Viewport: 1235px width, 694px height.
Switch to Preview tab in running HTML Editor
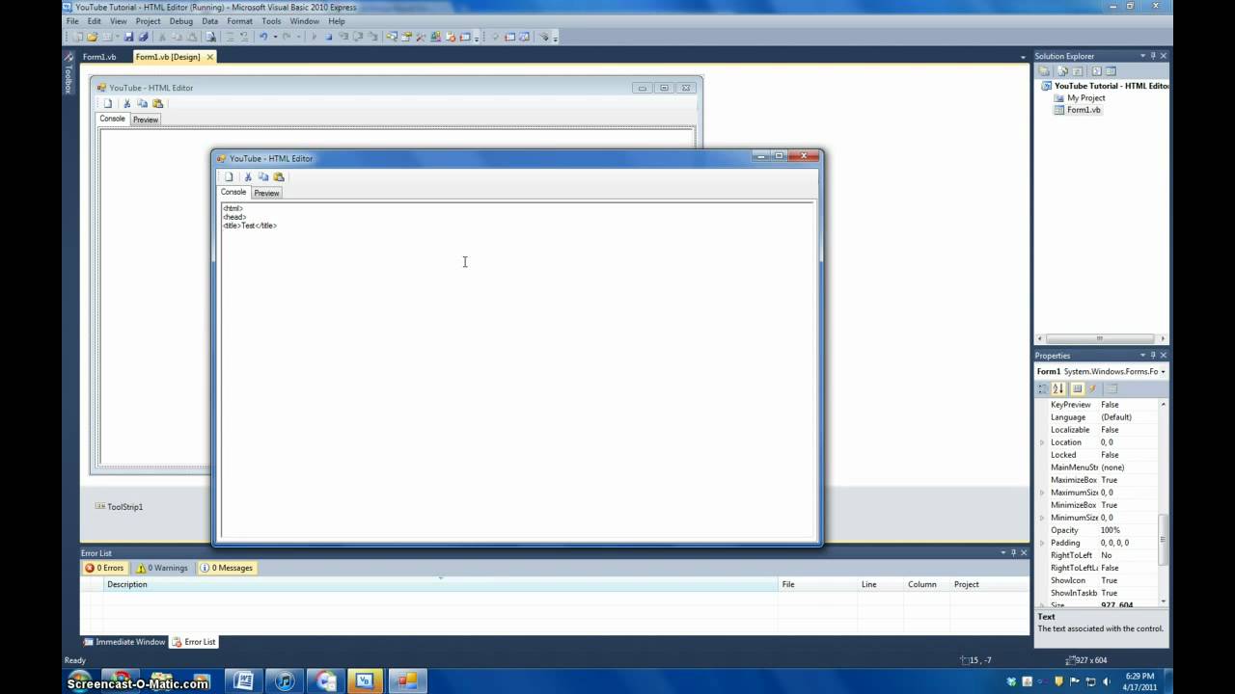coord(266,193)
